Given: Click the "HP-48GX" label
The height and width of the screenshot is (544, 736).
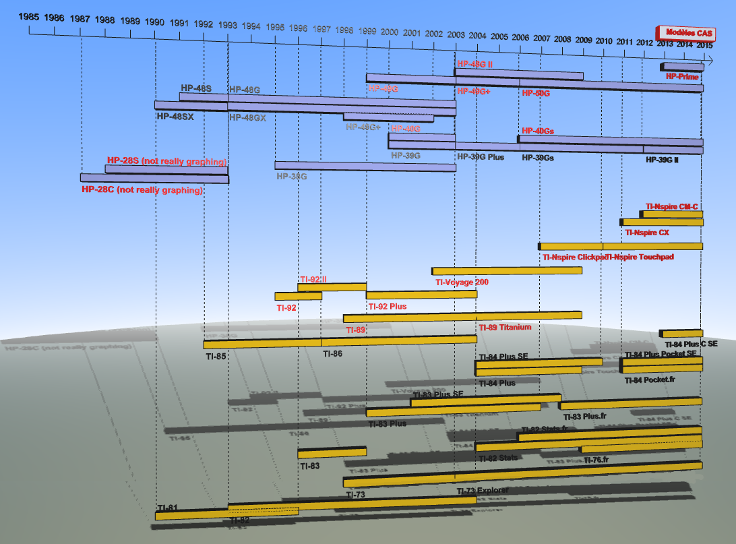Looking at the screenshot, I should coord(247,117).
